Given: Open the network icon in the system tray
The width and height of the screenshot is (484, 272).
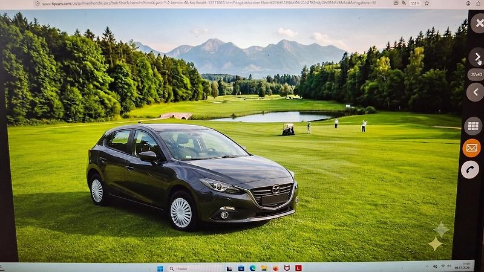Looking at the screenshot, I should [443, 266].
